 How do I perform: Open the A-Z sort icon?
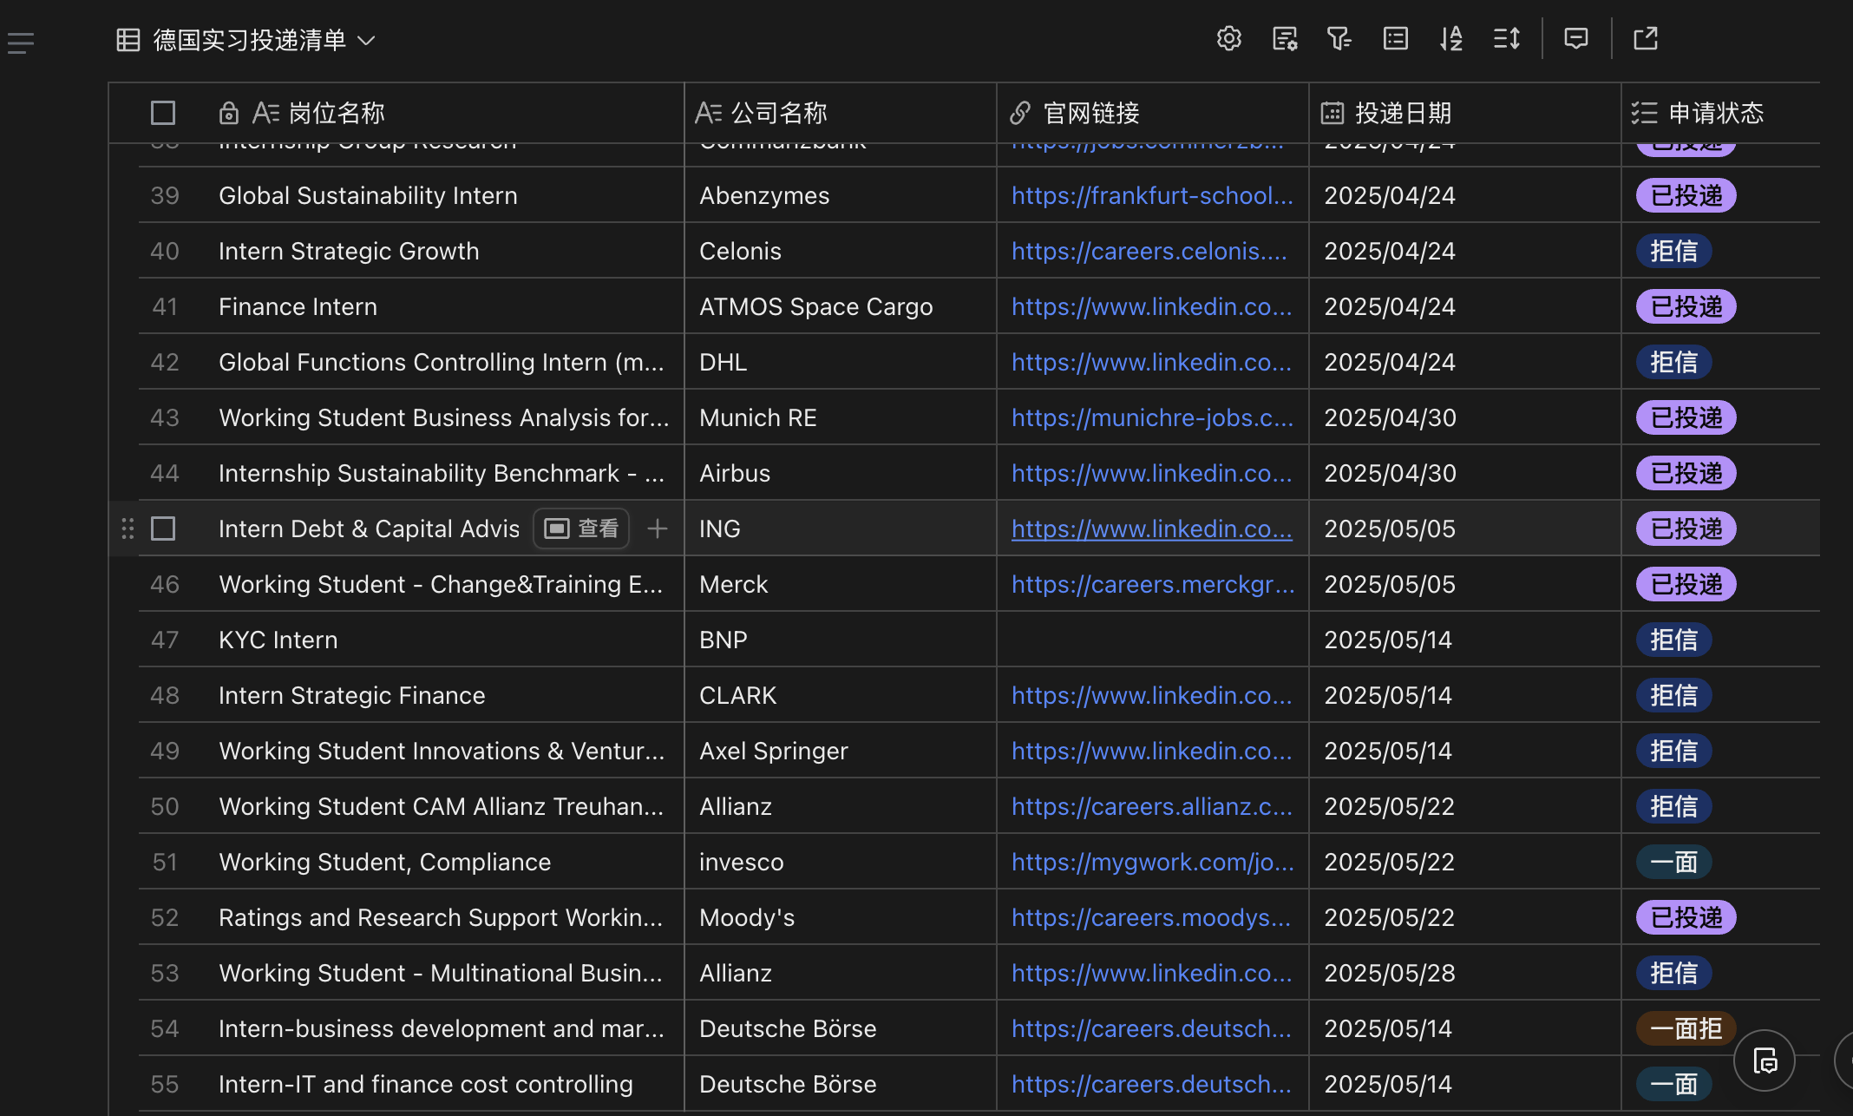tap(1450, 39)
